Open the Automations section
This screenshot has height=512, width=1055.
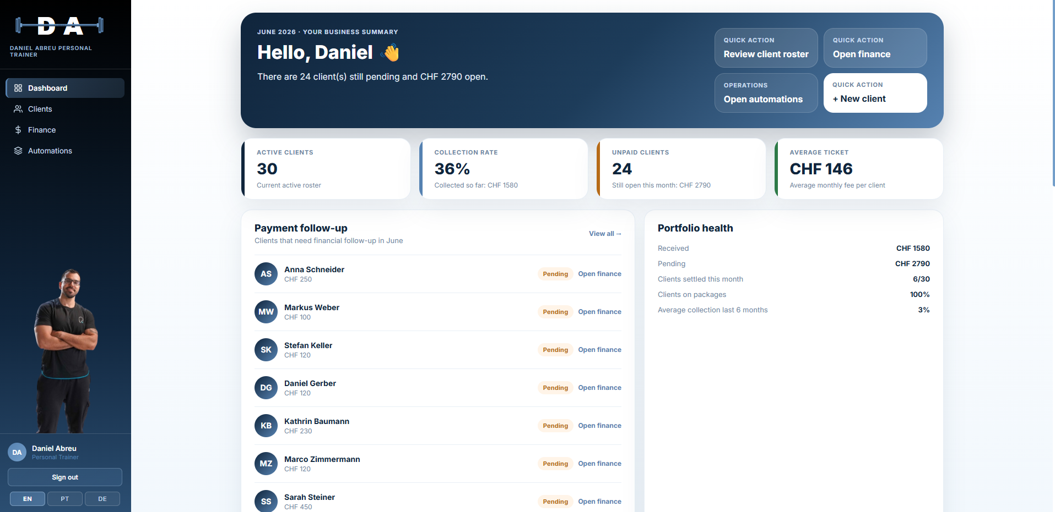point(65,151)
